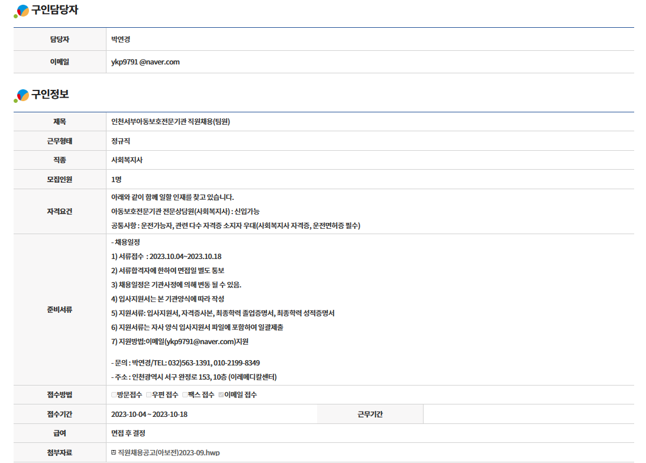Viewport: 646px width, 463px height.
Task: Click the 구인담당자 section logo icon
Action: click(22, 11)
